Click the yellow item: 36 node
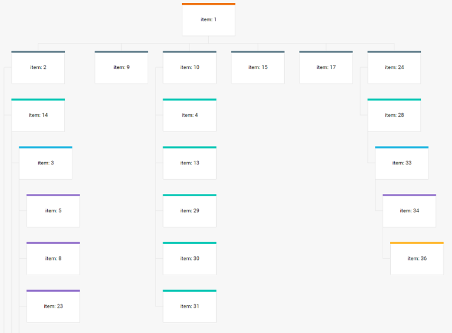This screenshot has height=333, width=452. click(417, 258)
